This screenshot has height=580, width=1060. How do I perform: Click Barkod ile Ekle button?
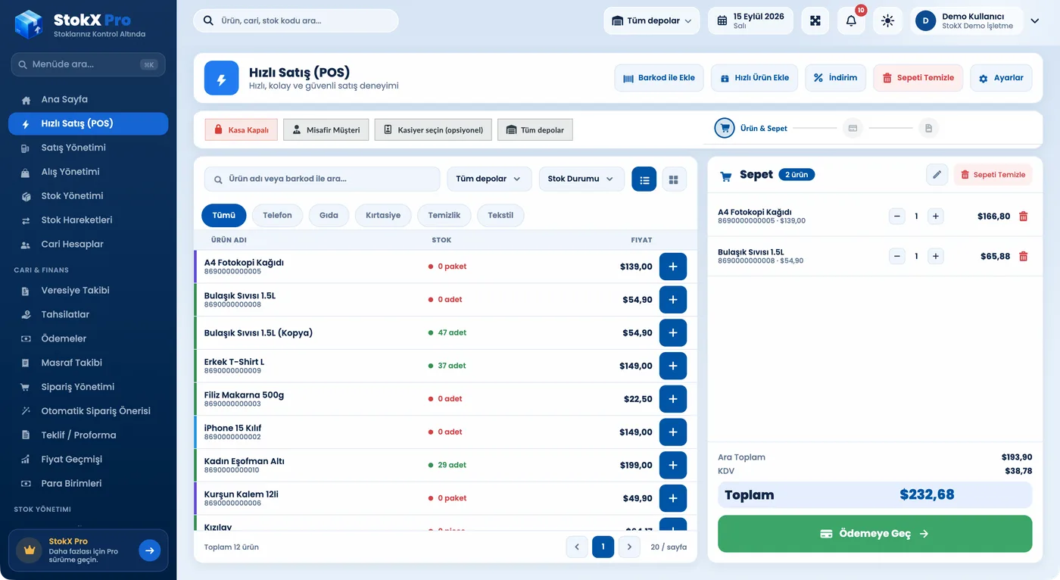[659, 78]
